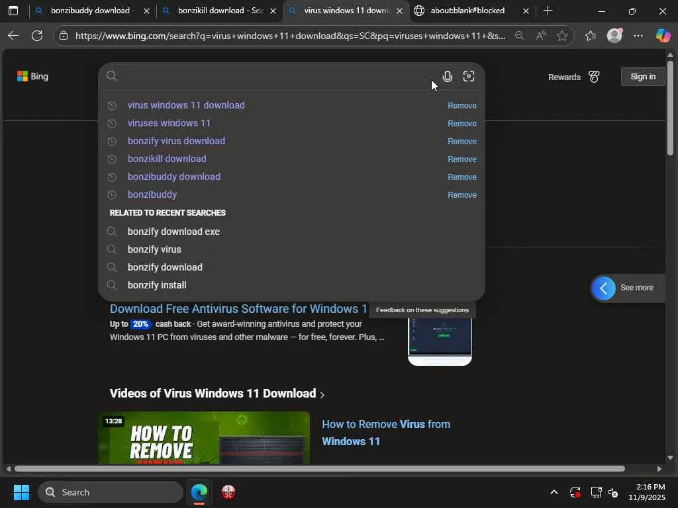Switch to bonzibuddy download tab
Image resolution: width=678 pixels, height=508 pixels.
(x=93, y=11)
